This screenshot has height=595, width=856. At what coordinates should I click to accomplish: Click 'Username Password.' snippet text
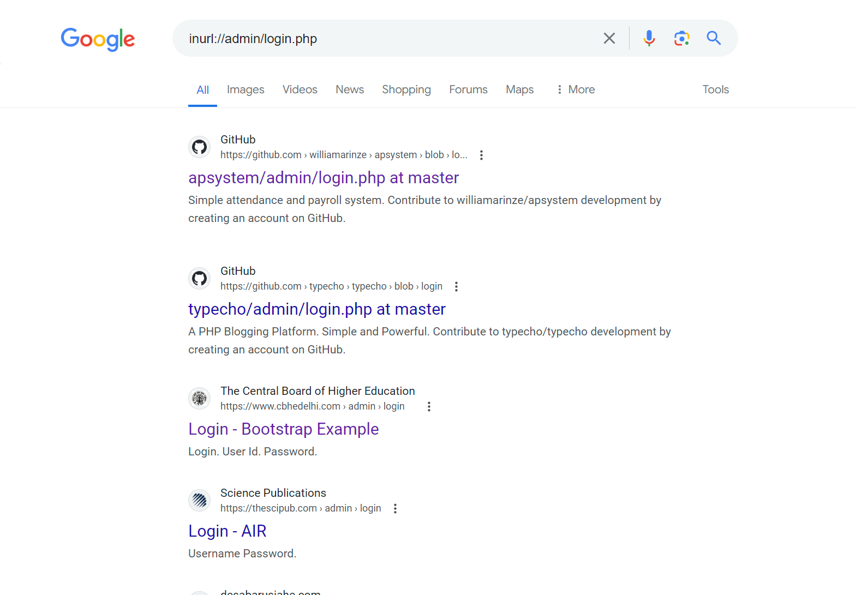click(x=242, y=554)
